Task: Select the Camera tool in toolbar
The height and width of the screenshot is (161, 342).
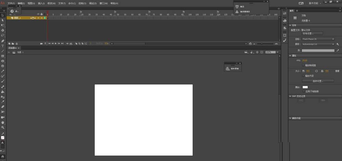Action: (x=3, y=118)
